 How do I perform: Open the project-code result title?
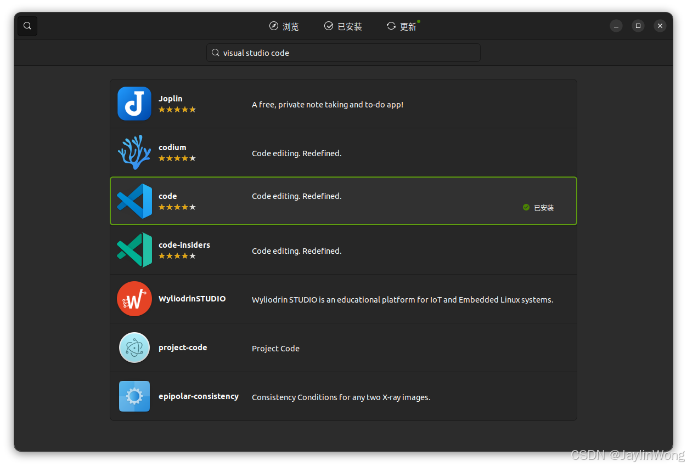[183, 348]
